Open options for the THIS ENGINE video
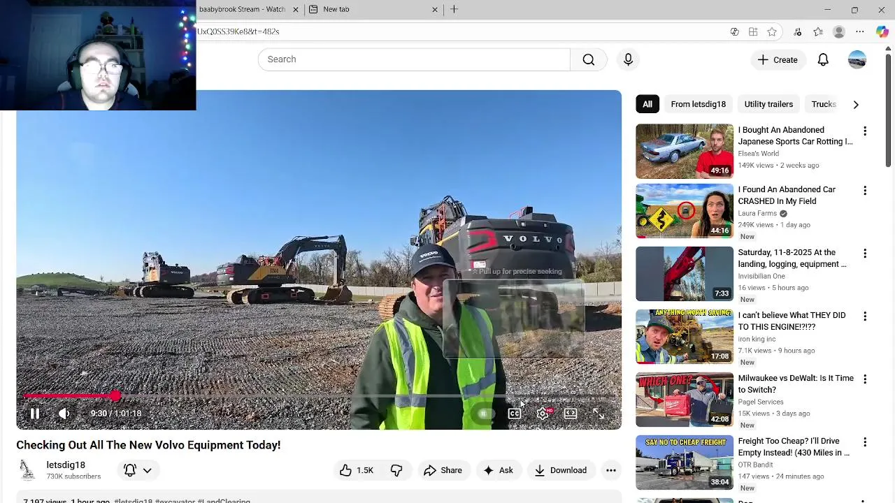This screenshot has height=503, width=895. click(x=865, y=316)
